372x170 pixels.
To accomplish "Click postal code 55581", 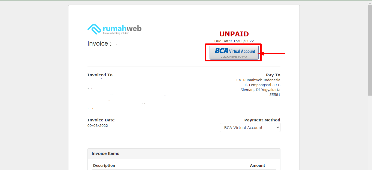I will (275, 95).
